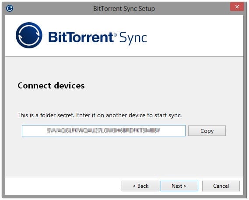The width and height of the screenshot is (249, 200).
Task: Click the folder secret instruction text
Action: pos(99,115)
